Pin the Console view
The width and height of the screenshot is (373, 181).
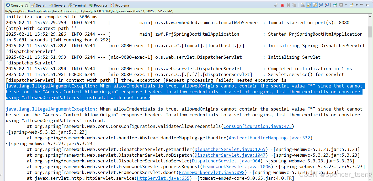click(334, 5)
